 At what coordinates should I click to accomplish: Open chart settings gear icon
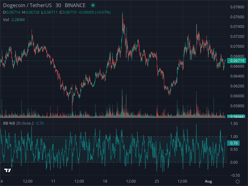tap(237, 181)
